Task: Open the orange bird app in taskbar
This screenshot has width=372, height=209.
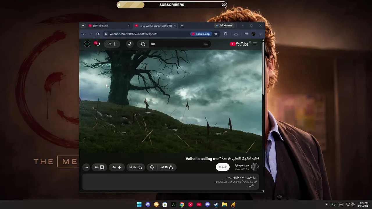Action: click(233, 204)
